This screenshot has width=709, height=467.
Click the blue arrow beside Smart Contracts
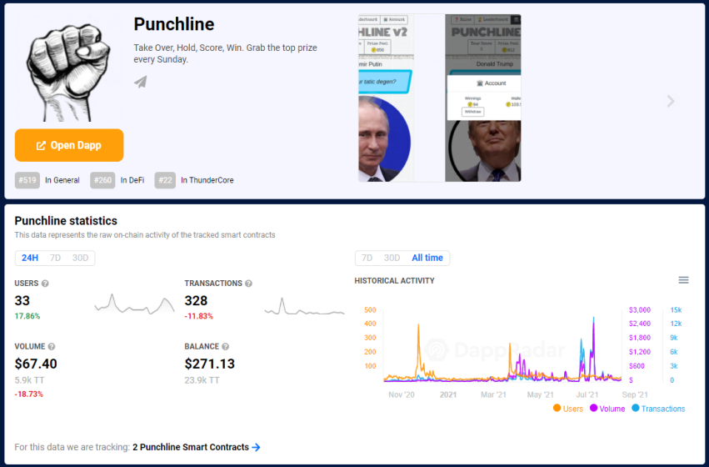pos(257,447)
